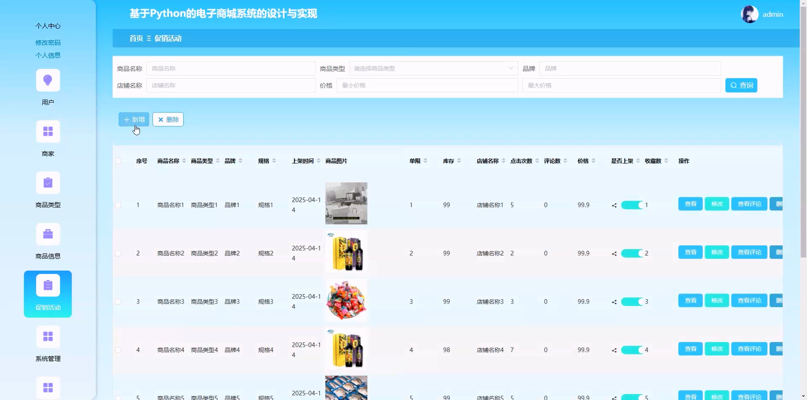The width and height of the screenshot is (807, 400).
Task: Sort table by 价格 column arrows
Action: click(593, 161)
